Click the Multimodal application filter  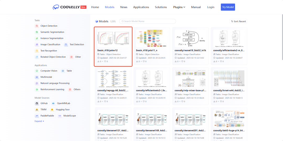44,77
